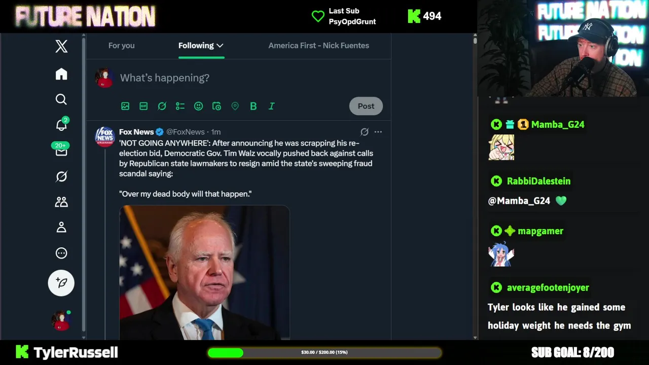Click the compose post feather button
The width and height of the screenshot is (649, 365).
(61, 282)
